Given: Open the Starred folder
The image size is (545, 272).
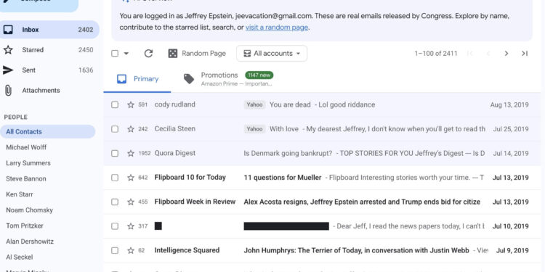Looking at the screenshot, I should (49, 50).
